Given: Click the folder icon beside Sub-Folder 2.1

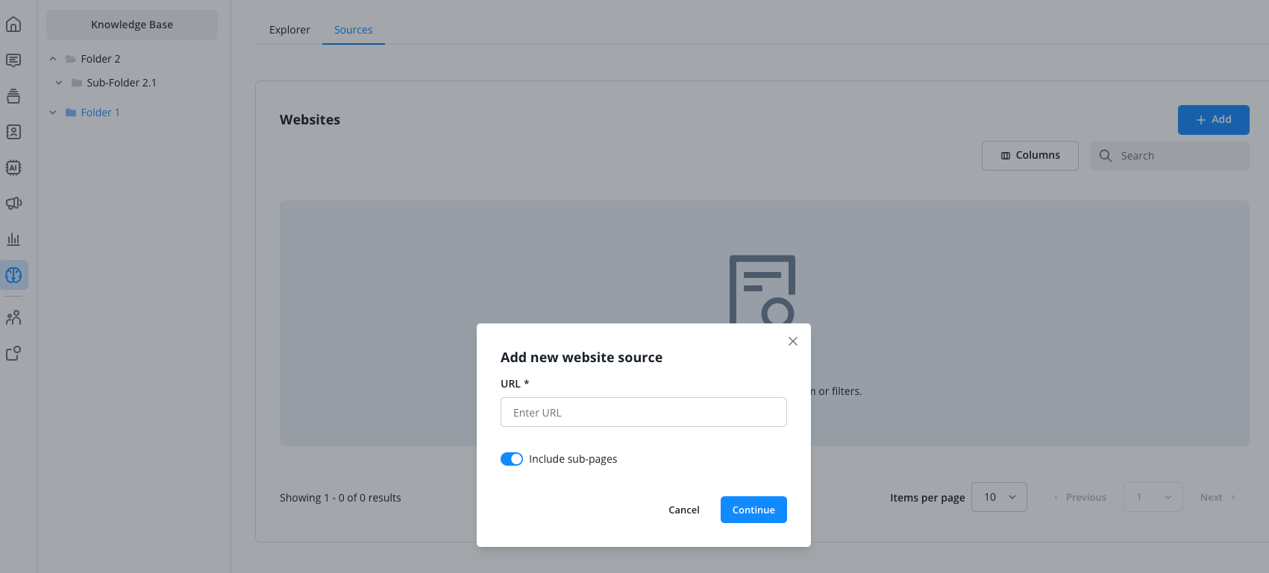Looking at the screenshot, I should (77, 83).
